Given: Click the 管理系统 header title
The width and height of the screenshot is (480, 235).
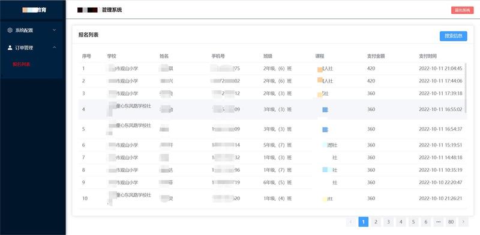Looking at the screenshot, I should (112, 10).
